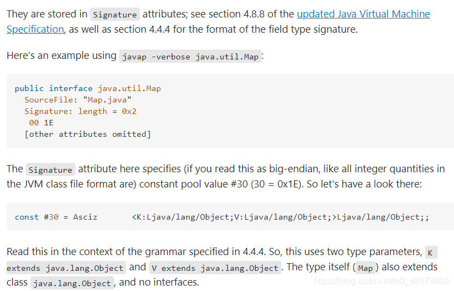Image resolution: width=454 pixels, height=291 pixels.
Task: Click inline 'Signature' code in the third paragraph
Action: tap(50, 169)
